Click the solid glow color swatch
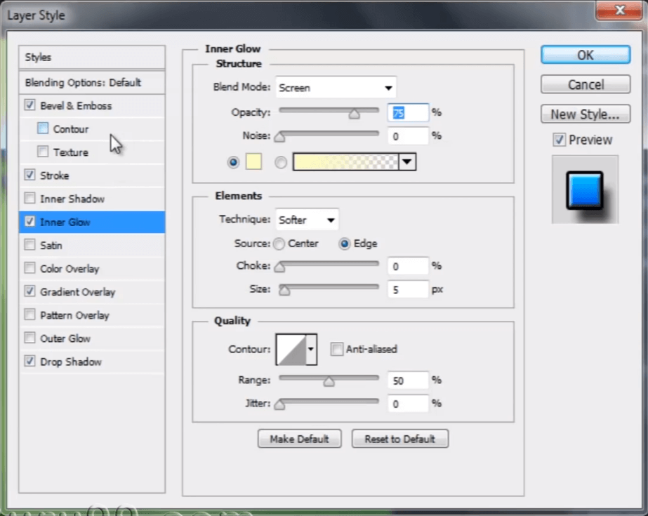The width and height of the screenshot is (648, 516). click(253, 162)
